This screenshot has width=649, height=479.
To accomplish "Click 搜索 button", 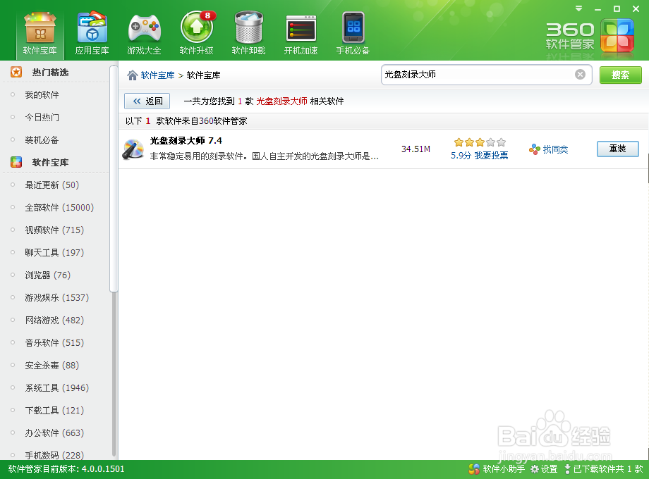I will click(621, 75).
